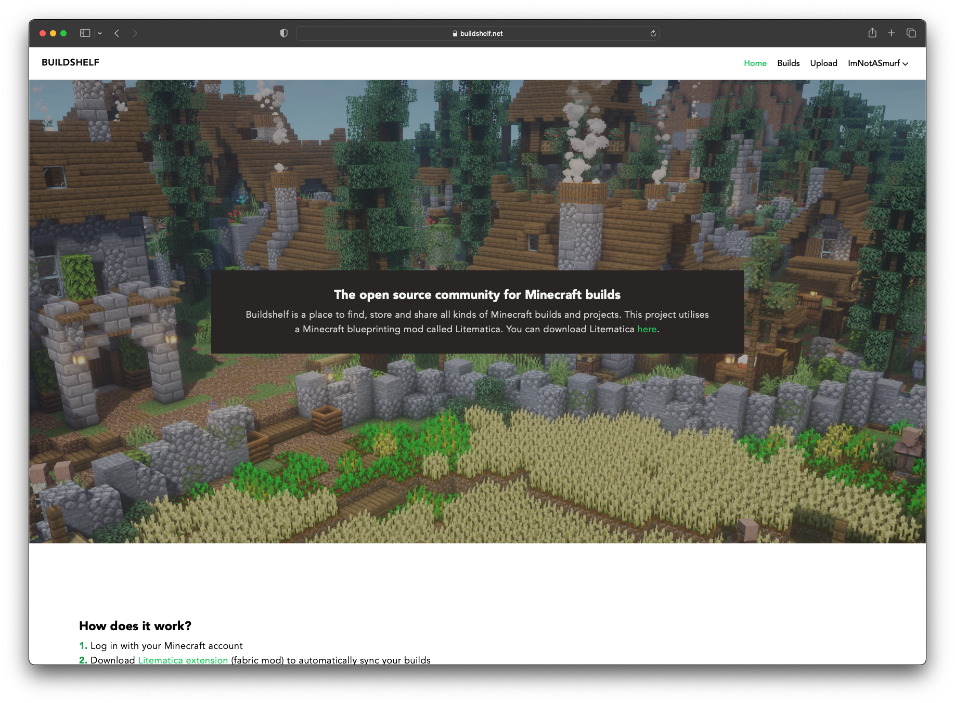Show the tab overview icon
The width and height of the screenshot is (955, 703).
point(911,33)
